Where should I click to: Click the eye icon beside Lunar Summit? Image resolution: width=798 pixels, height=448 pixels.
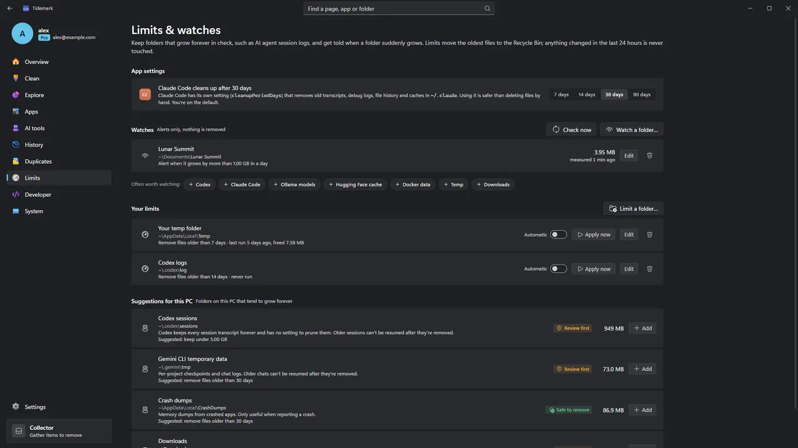145,156
